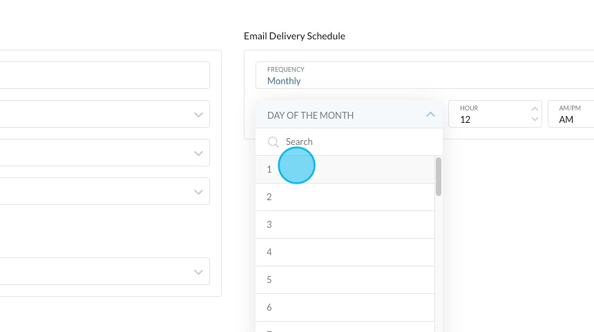Click the day list scrollbar thumb
The width and height of the screenshot is (594, 332).
click(439, 177)
